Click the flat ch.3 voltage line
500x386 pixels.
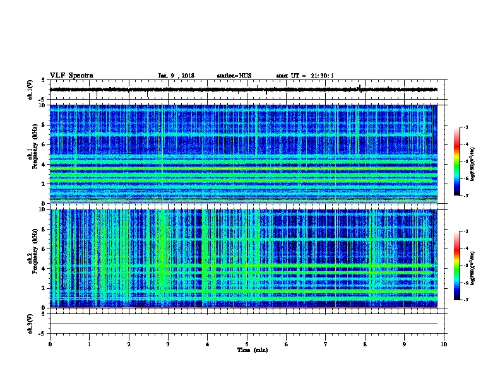pyautogui.click(x=244, y=324)
